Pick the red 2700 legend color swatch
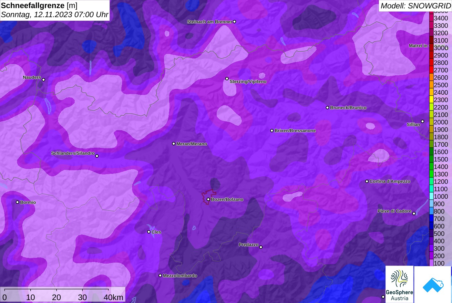This screenshot has height=303, width=452. (431, 70)
